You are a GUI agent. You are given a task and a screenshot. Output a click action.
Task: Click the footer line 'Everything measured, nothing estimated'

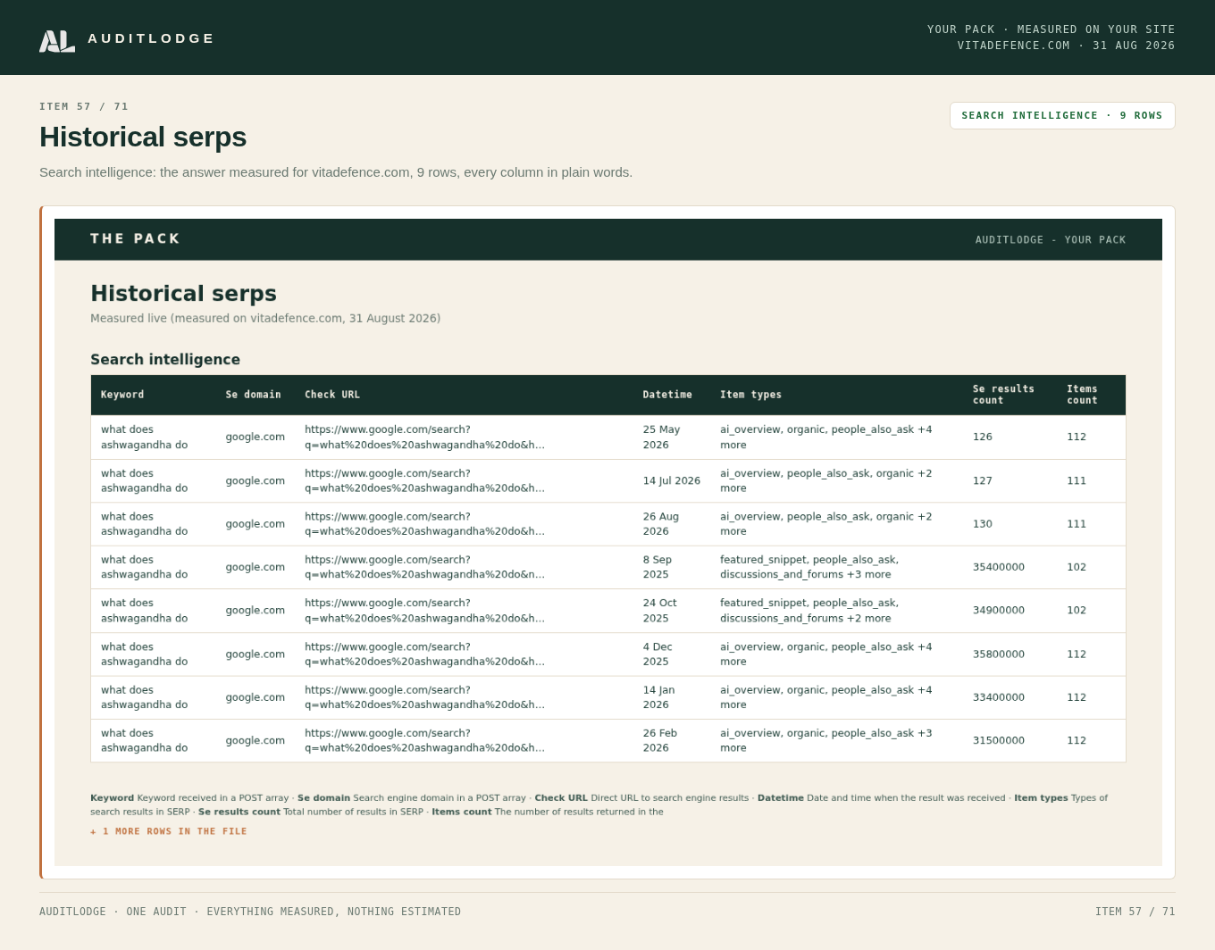click(x=334, y=912)
